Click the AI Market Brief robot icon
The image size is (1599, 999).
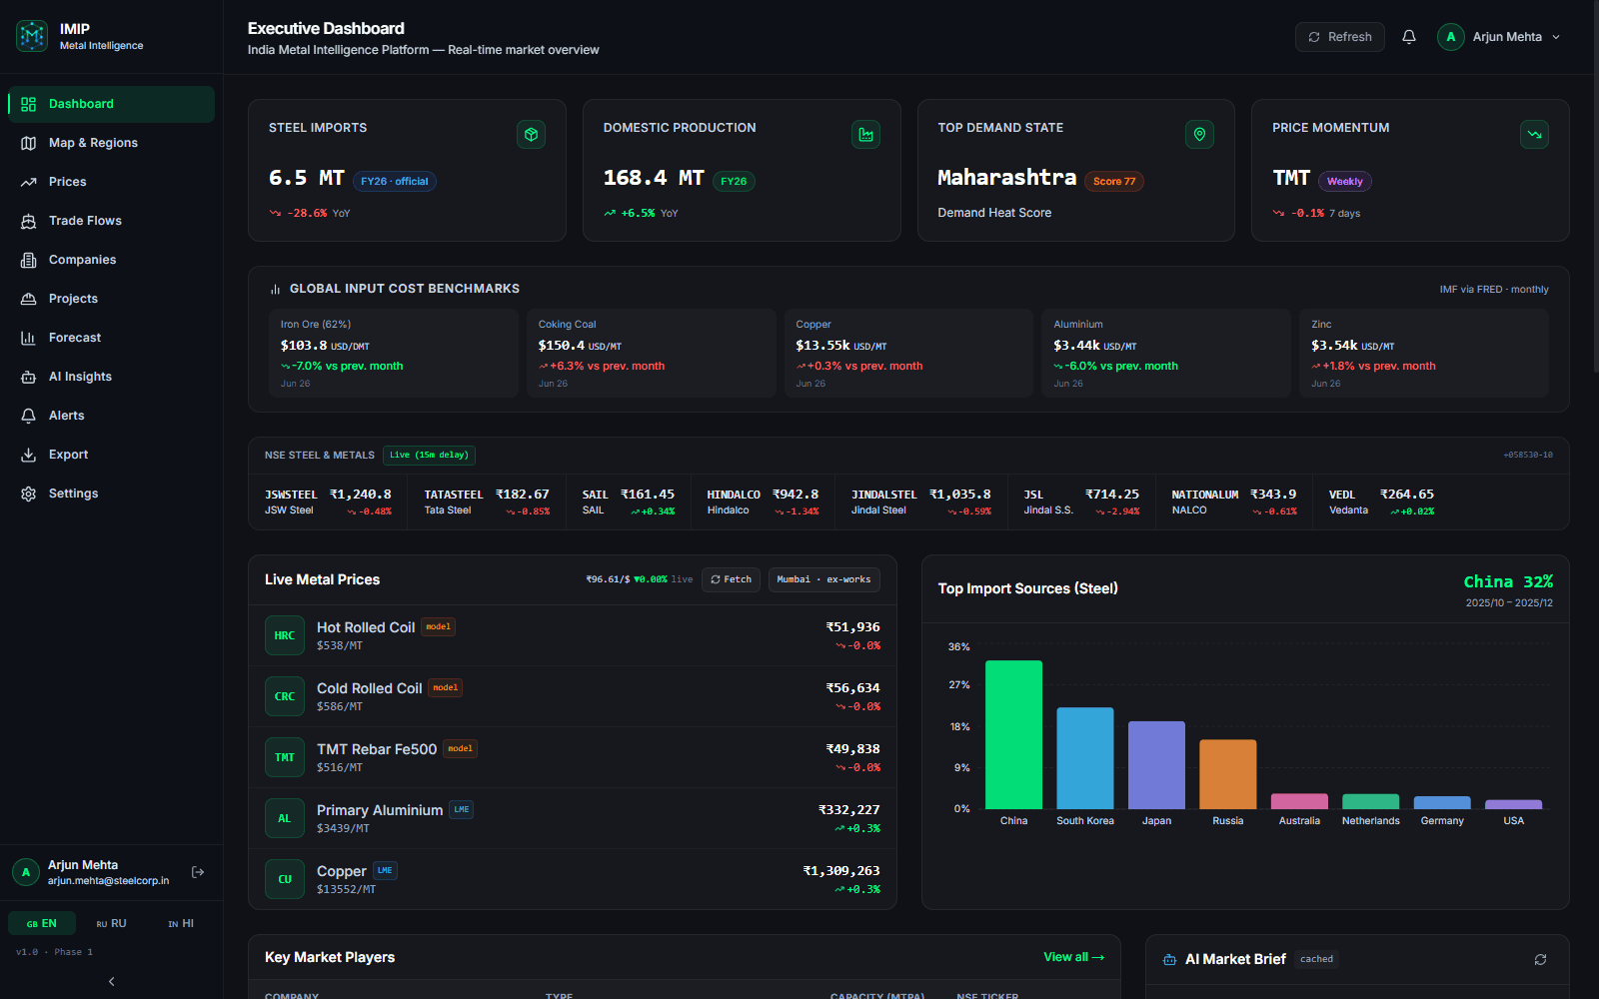click(1169, 959)
